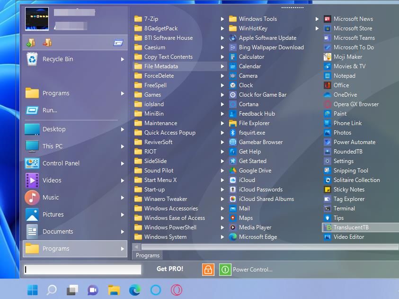Open Cortana from the menu
Viewport: 399px width, 299px height.
(x=244, y=104)
